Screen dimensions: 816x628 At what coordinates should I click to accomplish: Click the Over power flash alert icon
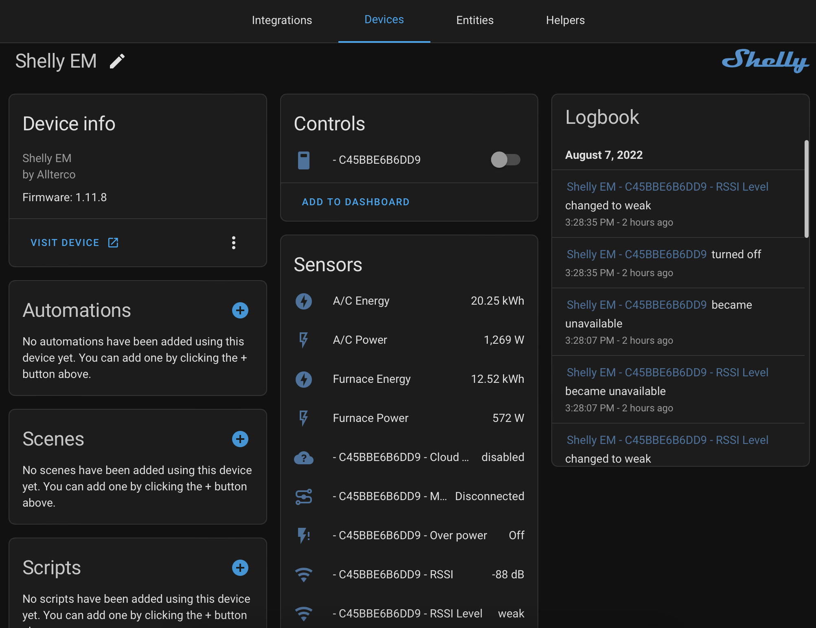click(304, 536)
